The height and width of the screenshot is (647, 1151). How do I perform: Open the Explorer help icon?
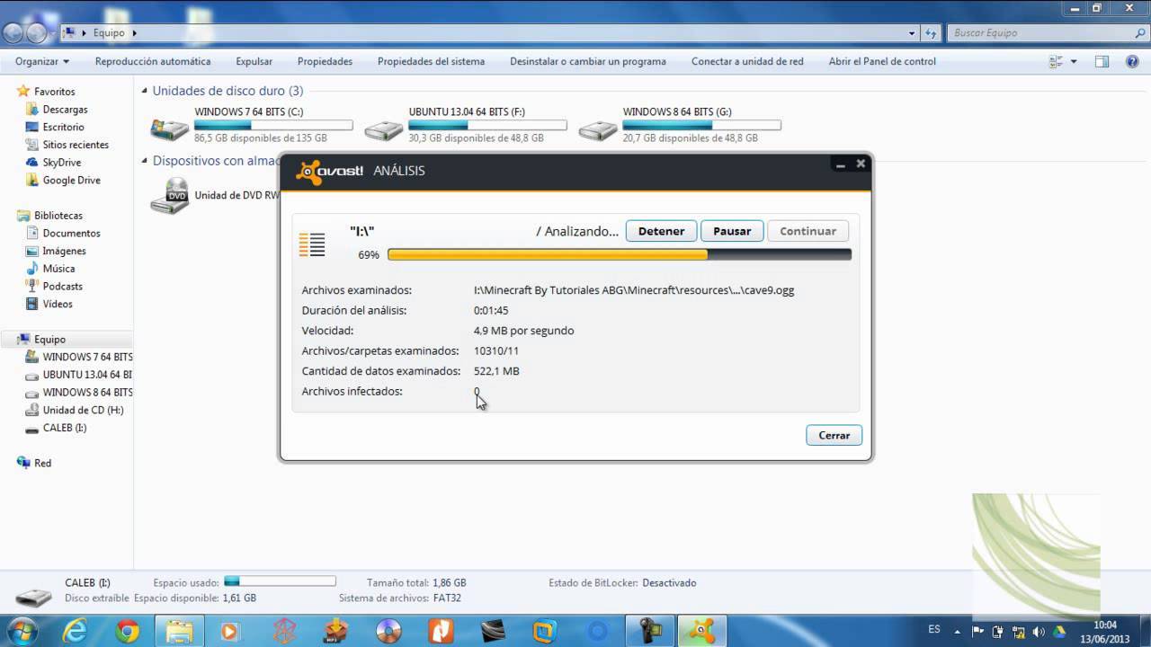[x=1132, y=61]
